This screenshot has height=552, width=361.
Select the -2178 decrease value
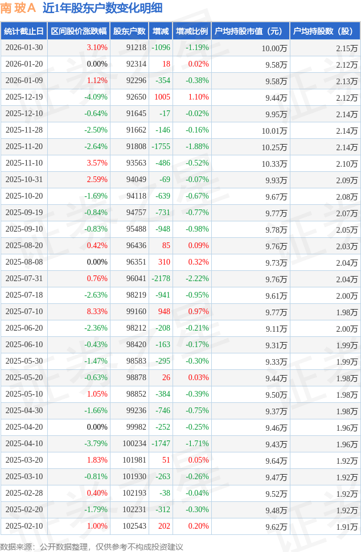(161, 279)
